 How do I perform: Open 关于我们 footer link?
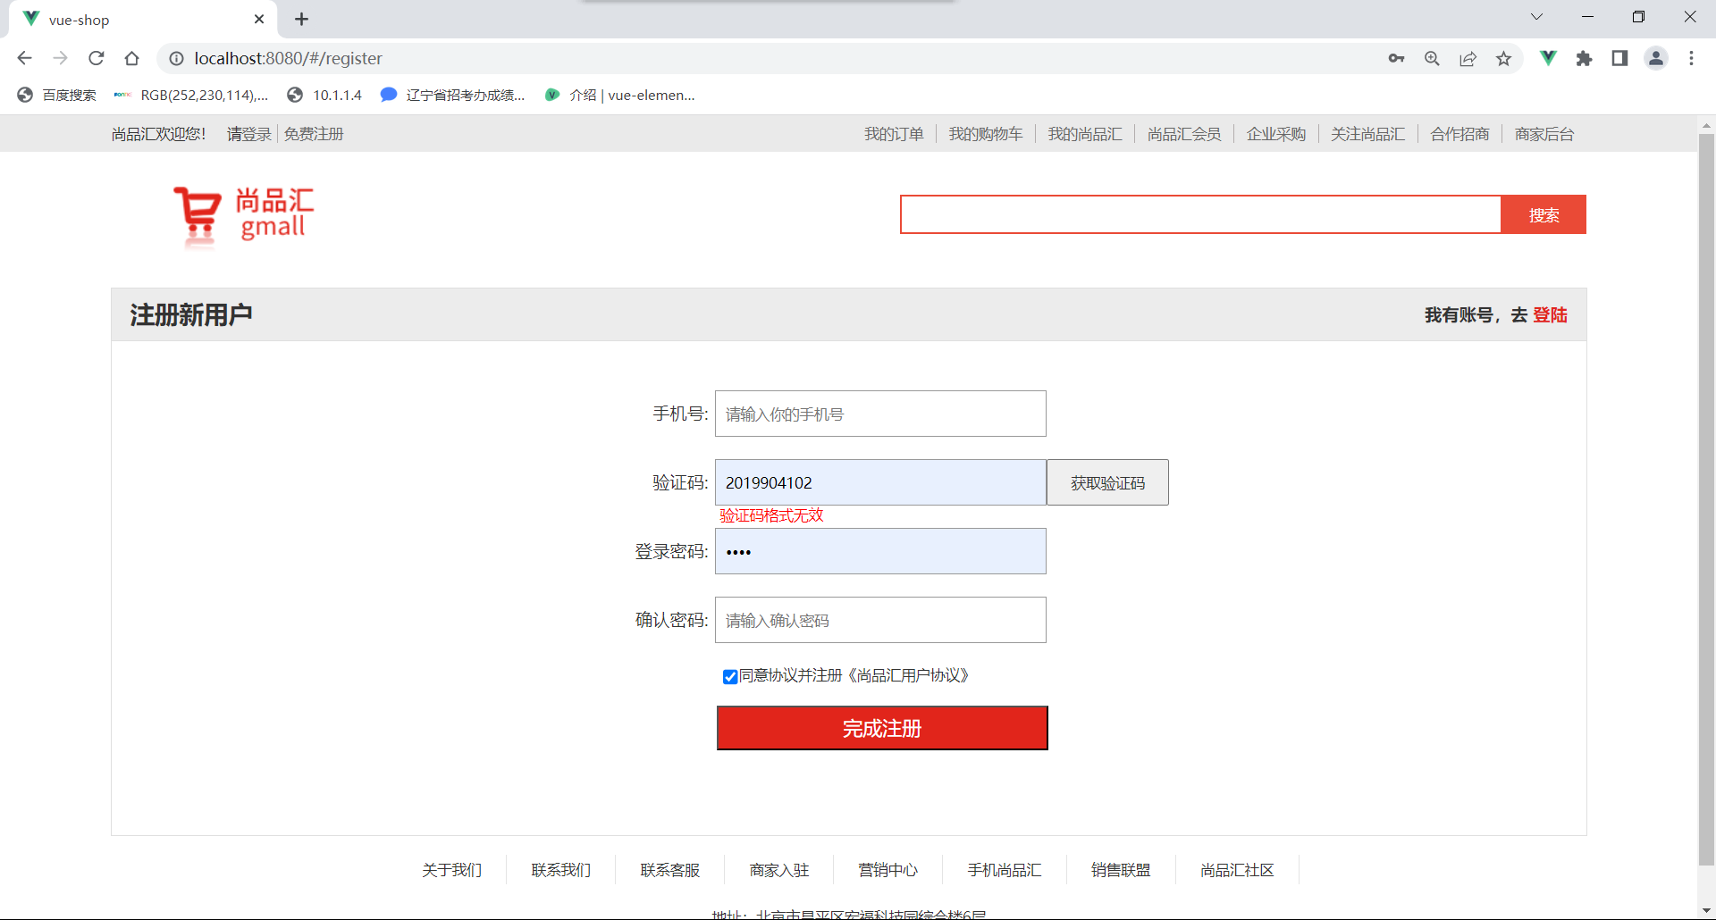click(451, 870)
